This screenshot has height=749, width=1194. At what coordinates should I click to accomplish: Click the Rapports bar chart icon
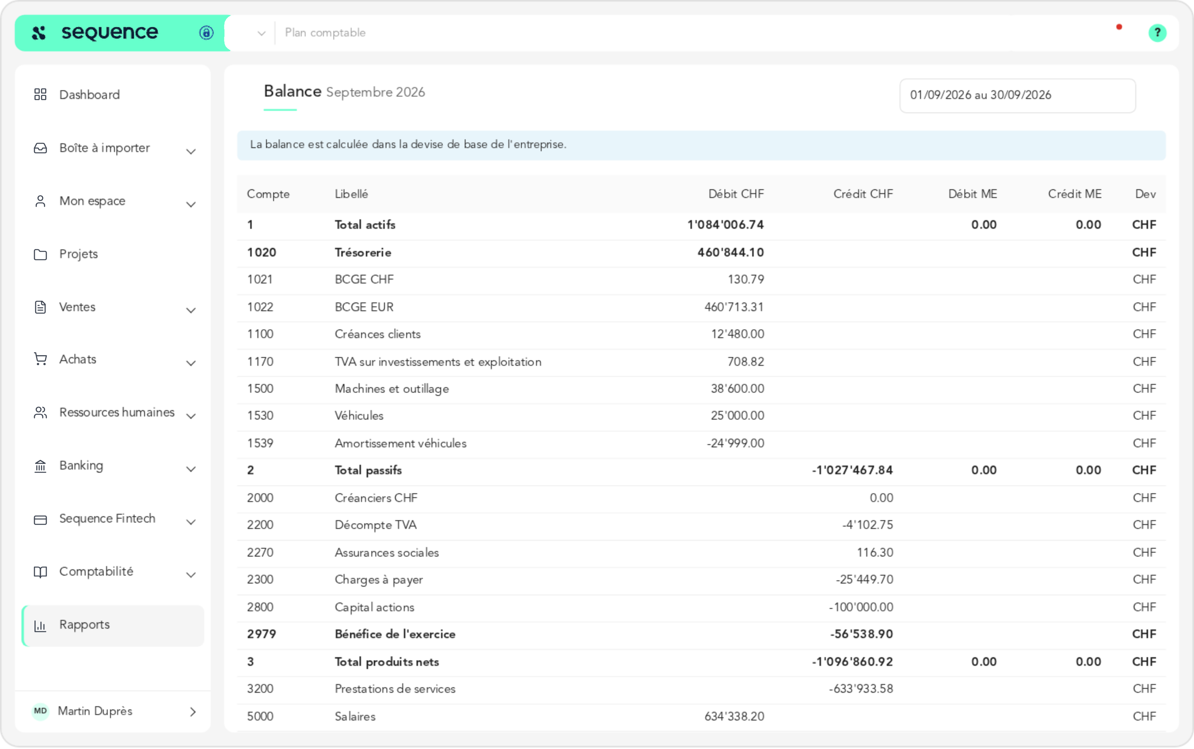coord(40,625)
